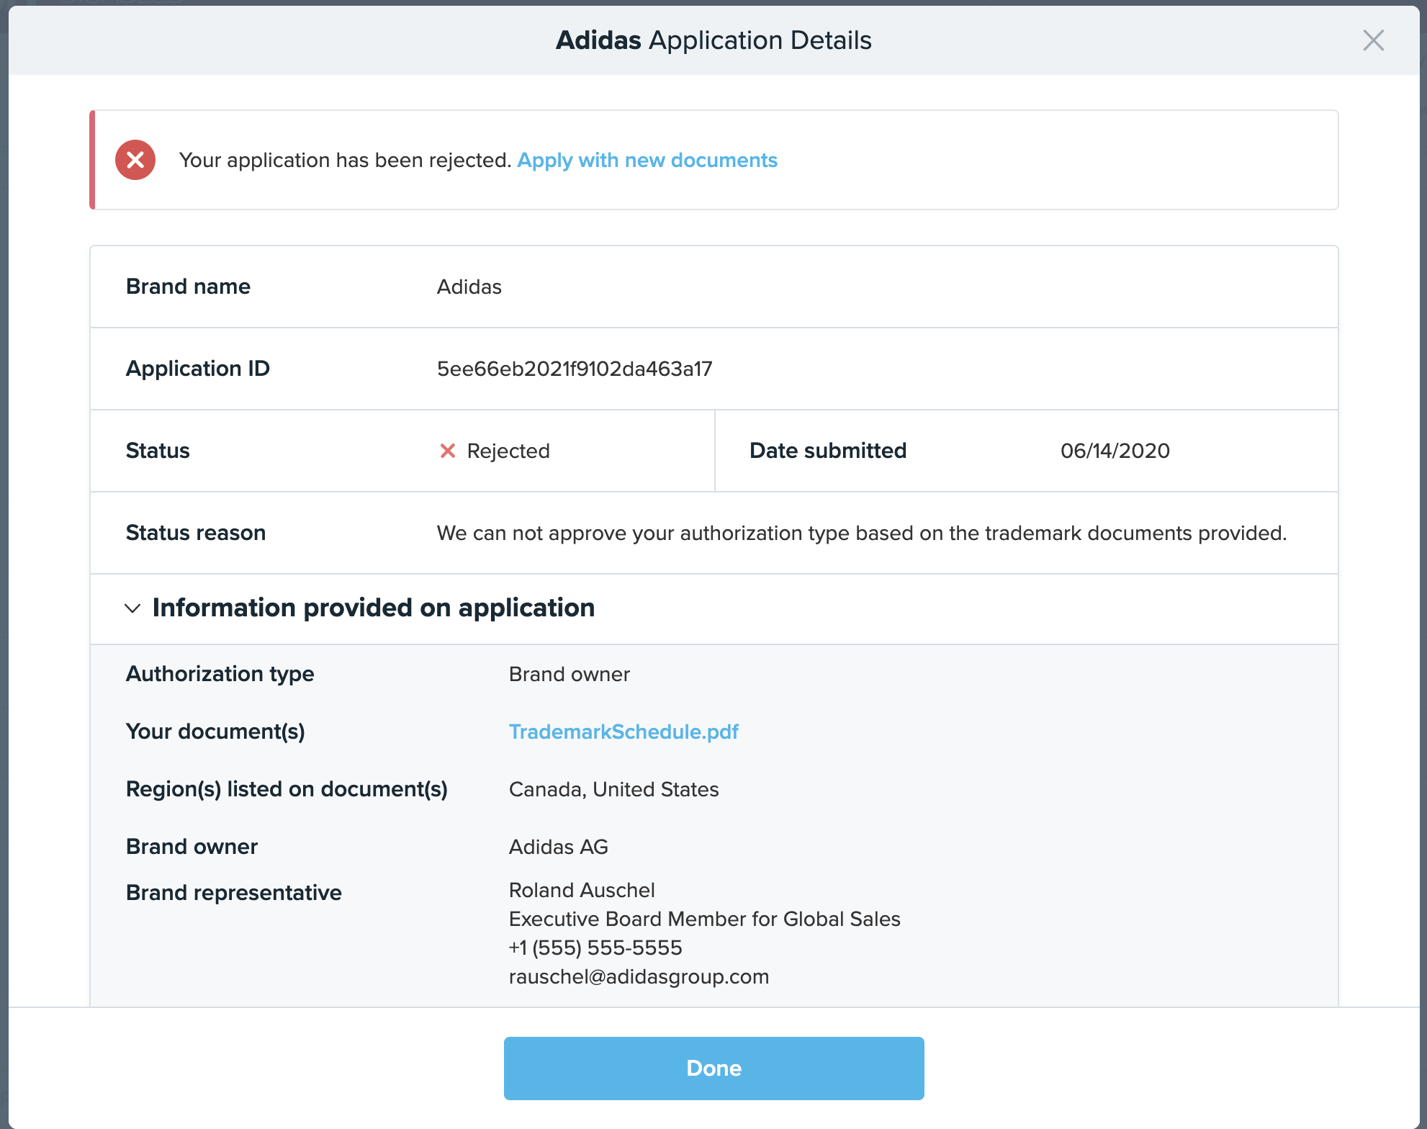
Task: Close the Application Details dialog with X
Action: pyautogui.click(x=1373, y=40)
